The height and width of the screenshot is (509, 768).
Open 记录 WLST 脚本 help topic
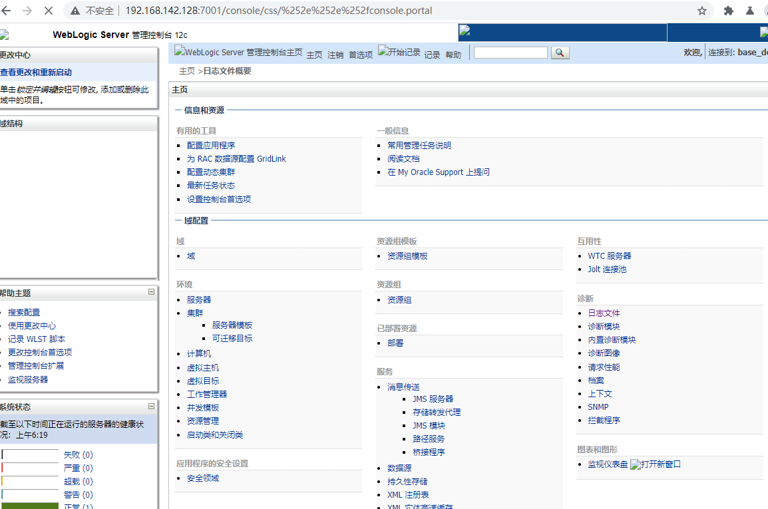pyautogui.click(x=36, y=339)
